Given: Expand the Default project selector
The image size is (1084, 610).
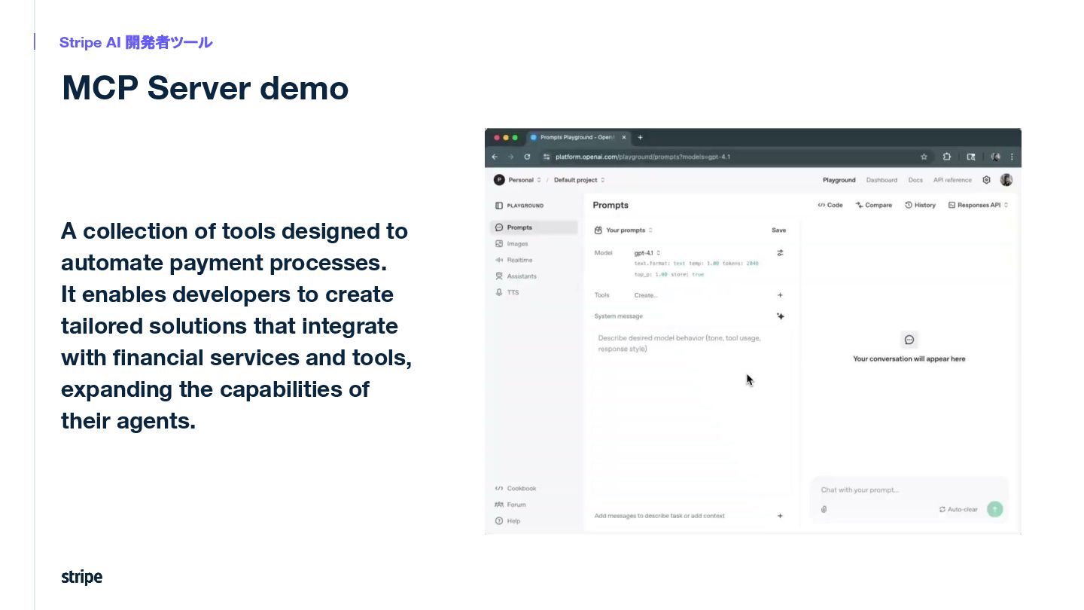Looking at the screenshot, I should click(580, 180).
